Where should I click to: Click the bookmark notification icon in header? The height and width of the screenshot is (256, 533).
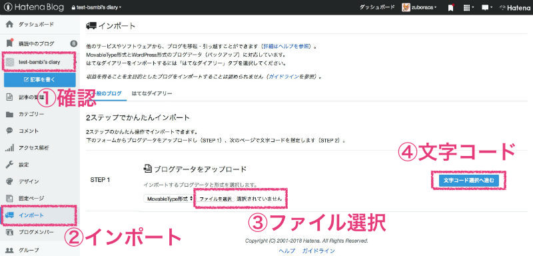click(x=451, y=7)
